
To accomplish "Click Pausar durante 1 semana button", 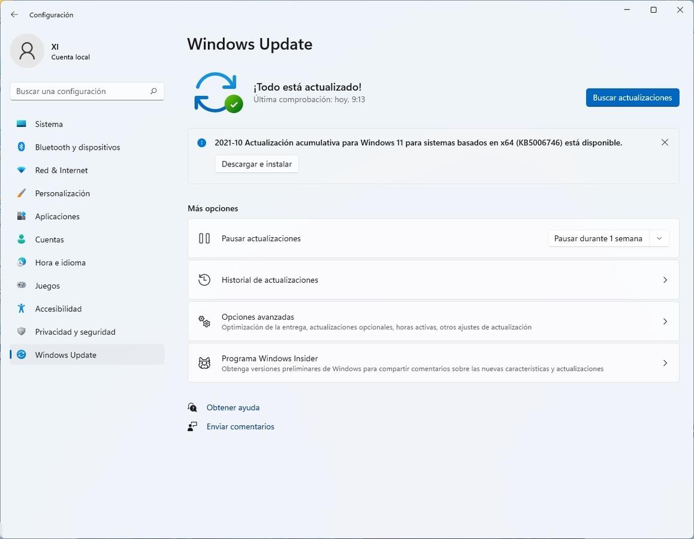I will click(598, 238).
